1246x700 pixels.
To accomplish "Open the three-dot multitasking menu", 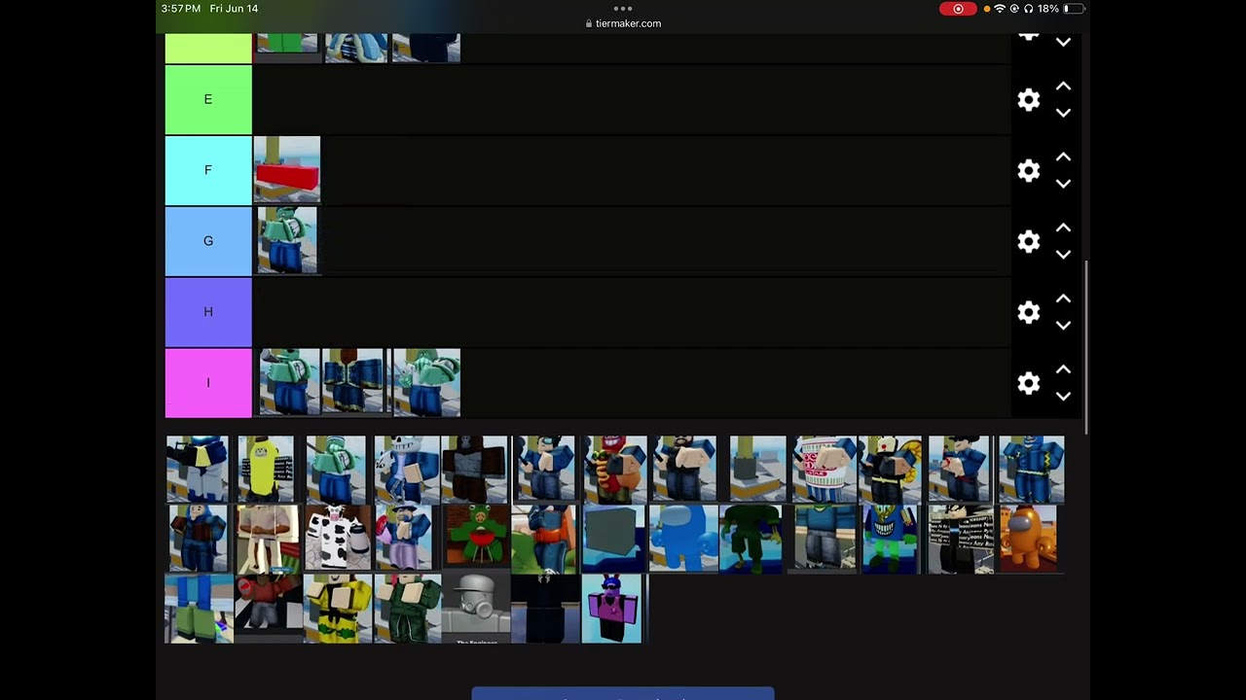I will pyautogui.click(x=623, y=9).
